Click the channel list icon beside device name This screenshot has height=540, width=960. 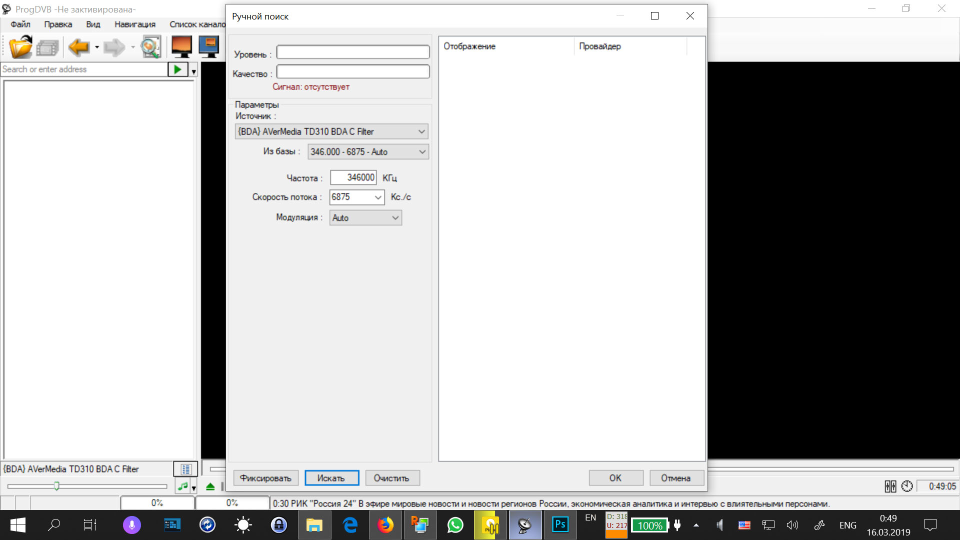pyautogui.click(x=185, y=469)
